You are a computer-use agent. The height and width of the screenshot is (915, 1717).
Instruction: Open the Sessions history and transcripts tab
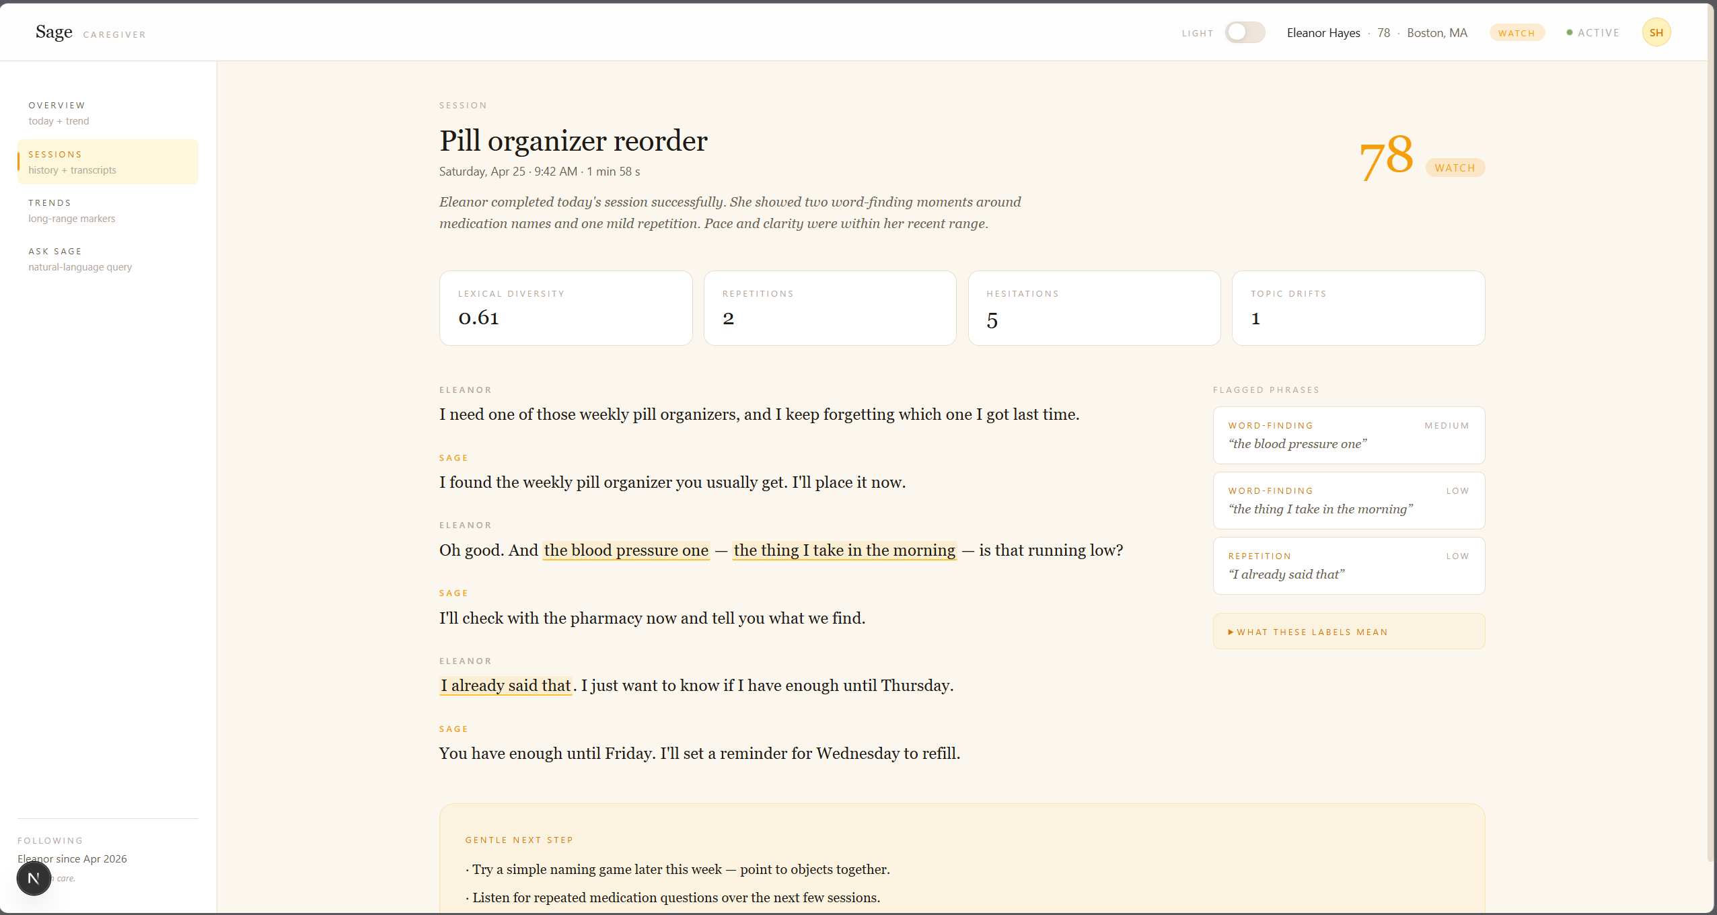[108, 162]
